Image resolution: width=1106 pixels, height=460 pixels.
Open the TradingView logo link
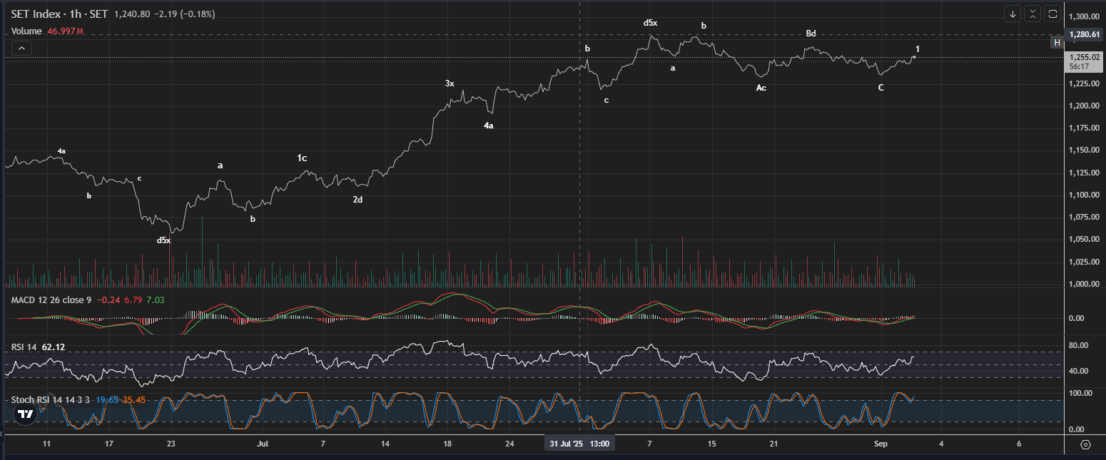(x=26, y=414)
